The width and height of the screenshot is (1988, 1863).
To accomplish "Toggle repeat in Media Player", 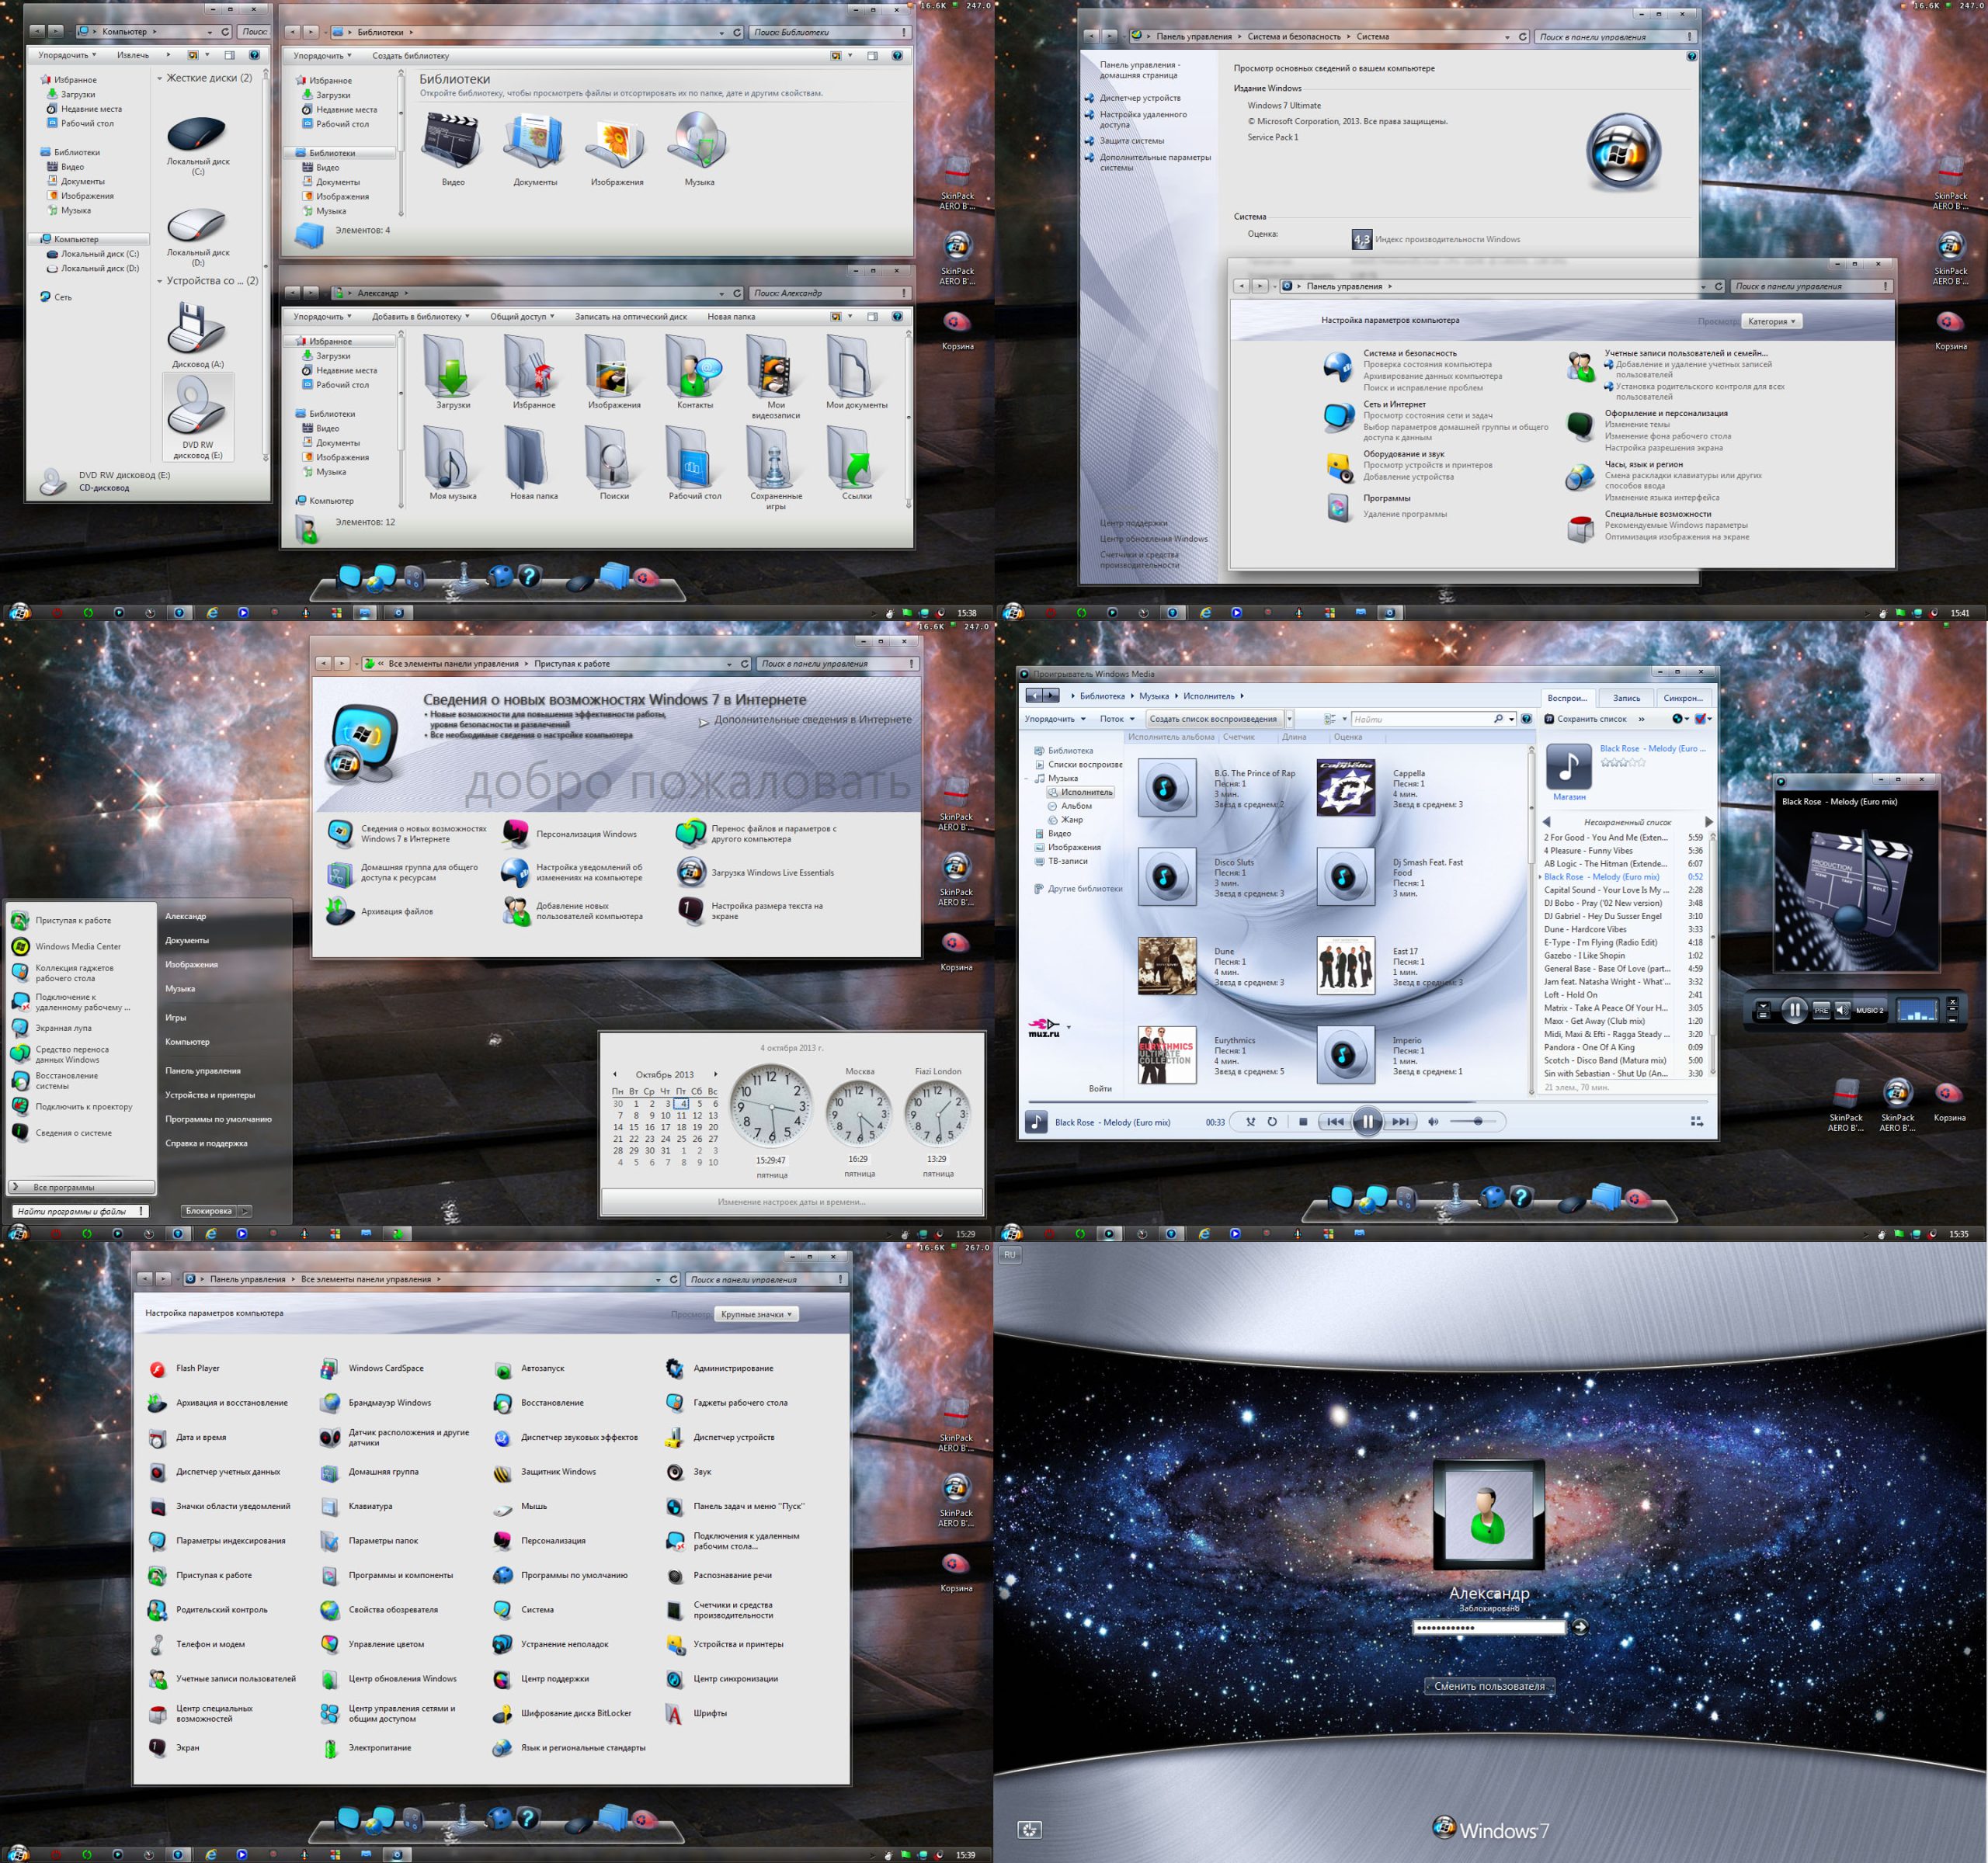I will click(1272, 1122).
